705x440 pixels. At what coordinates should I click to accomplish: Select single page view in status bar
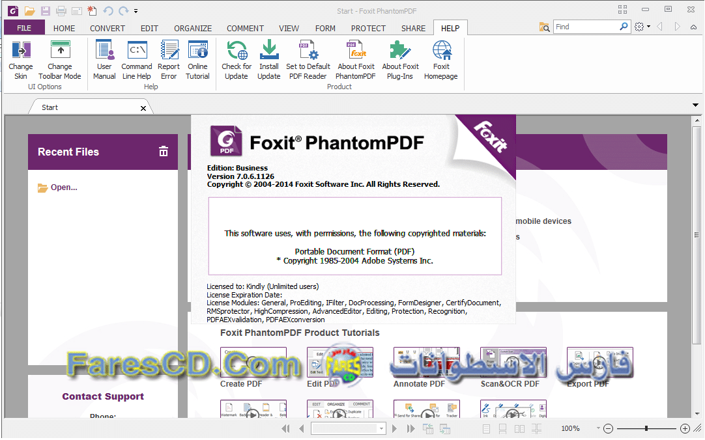point(487,429)
